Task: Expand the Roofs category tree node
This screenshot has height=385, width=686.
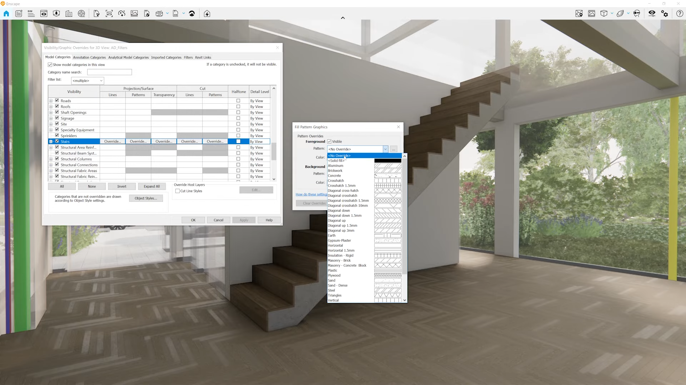Action: coord(51,107)
